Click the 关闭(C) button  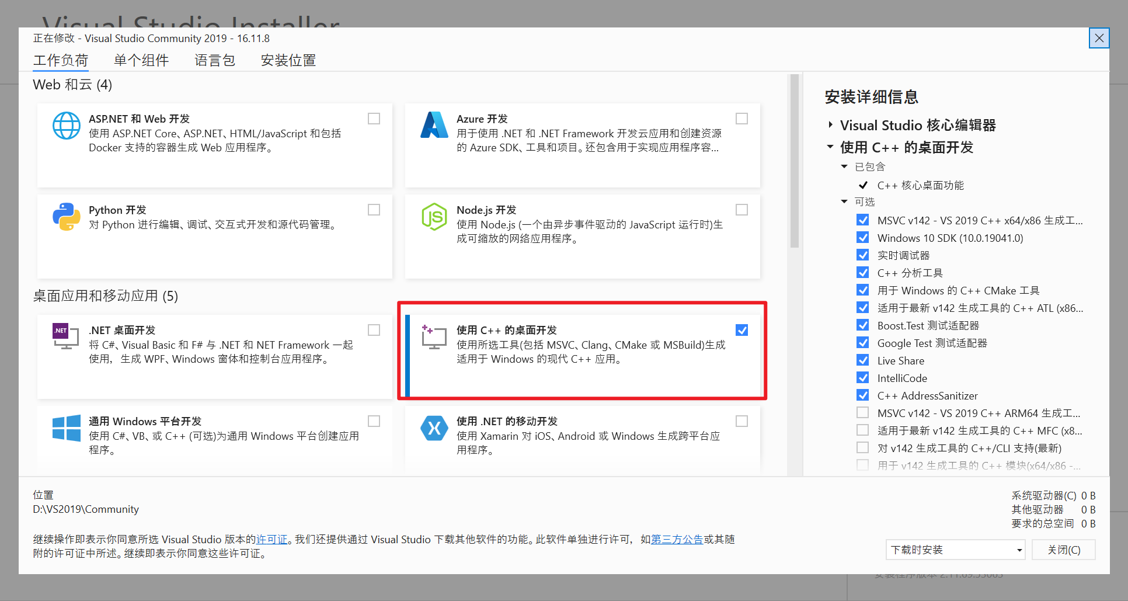tap(1064, 550)
